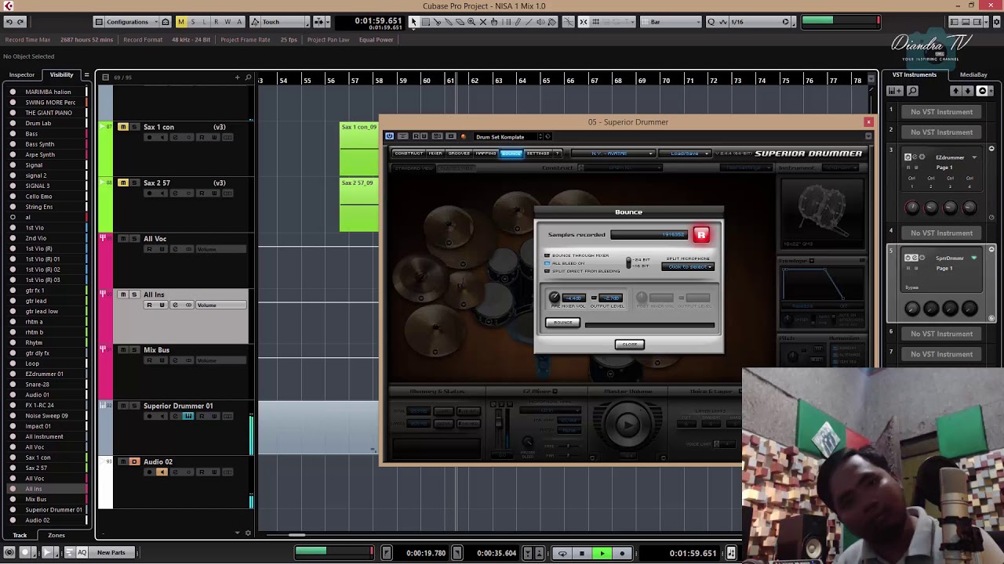Toggle yellow M mute-all button in toolbar
Image resolution: width=1004 pixels, height=564 pixels.
coord(181,22)
